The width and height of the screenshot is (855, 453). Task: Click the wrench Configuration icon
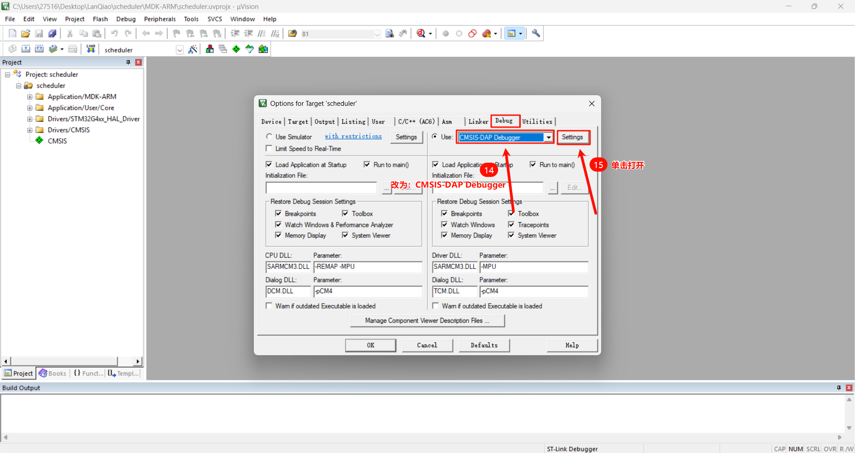(536, 33)
